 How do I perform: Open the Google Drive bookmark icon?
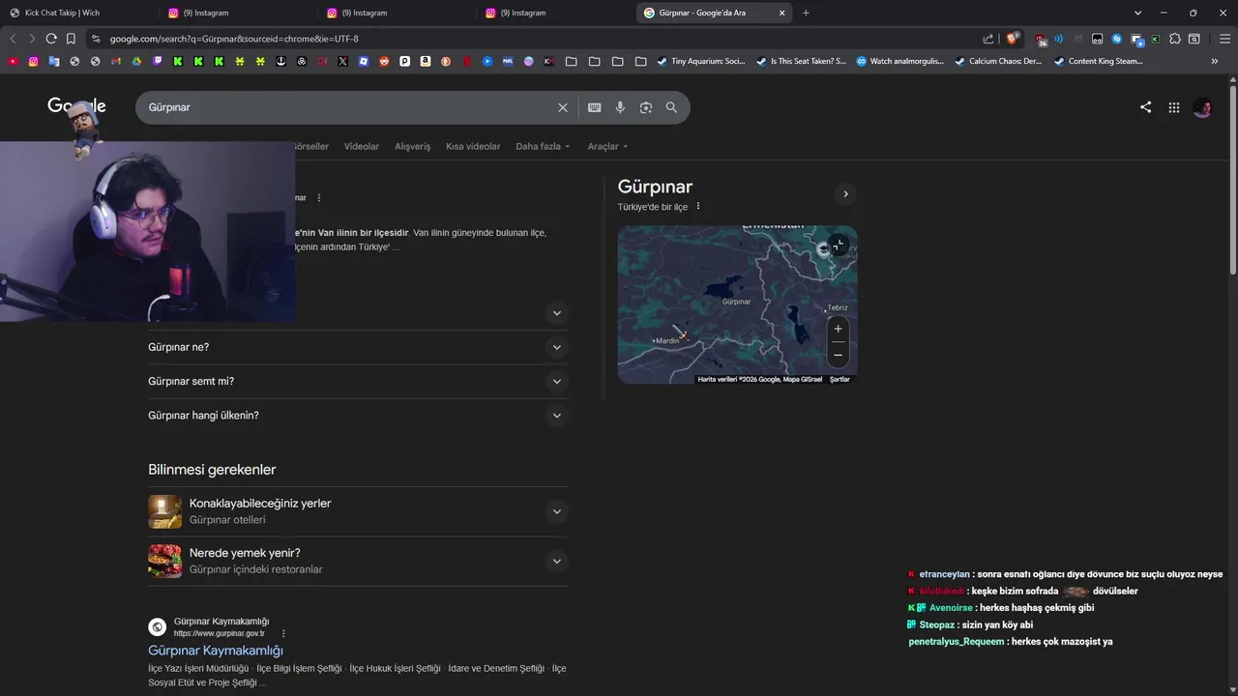pyautogui.click(x=136, y=61)
